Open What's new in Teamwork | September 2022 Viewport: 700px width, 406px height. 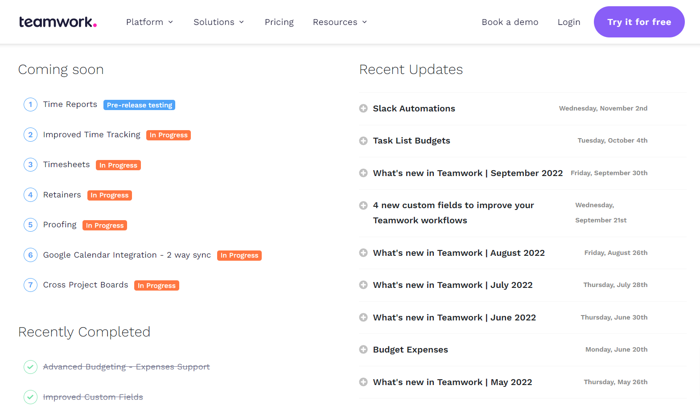[x=468, y=173]
